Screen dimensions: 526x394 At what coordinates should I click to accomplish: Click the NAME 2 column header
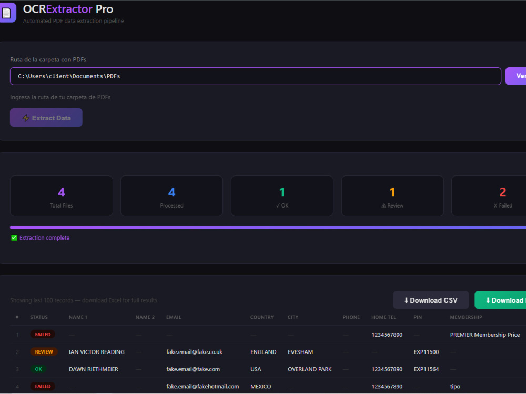coord(145,317)
